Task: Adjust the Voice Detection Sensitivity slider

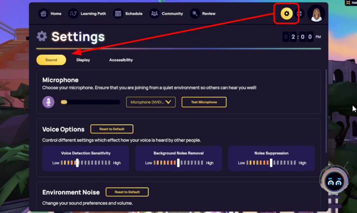Action: [x=77, y=163]
